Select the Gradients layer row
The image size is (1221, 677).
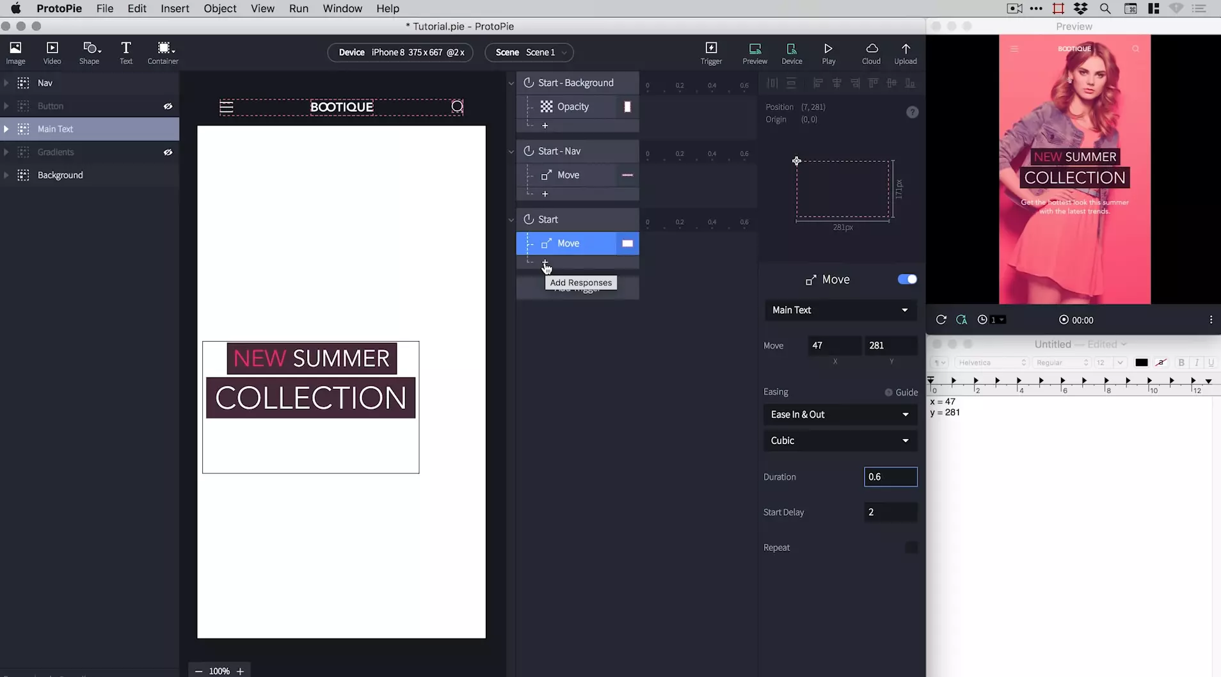90,152
